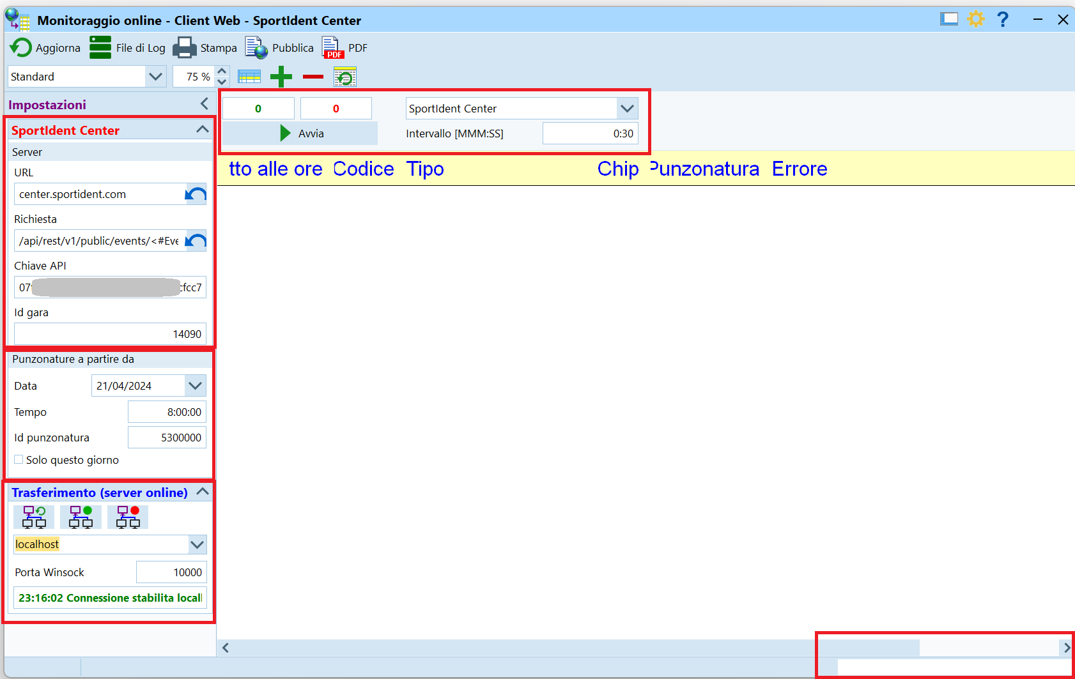Collapse the Impostazioni panel
This screenshot has width=1075, height=679.
204,103
